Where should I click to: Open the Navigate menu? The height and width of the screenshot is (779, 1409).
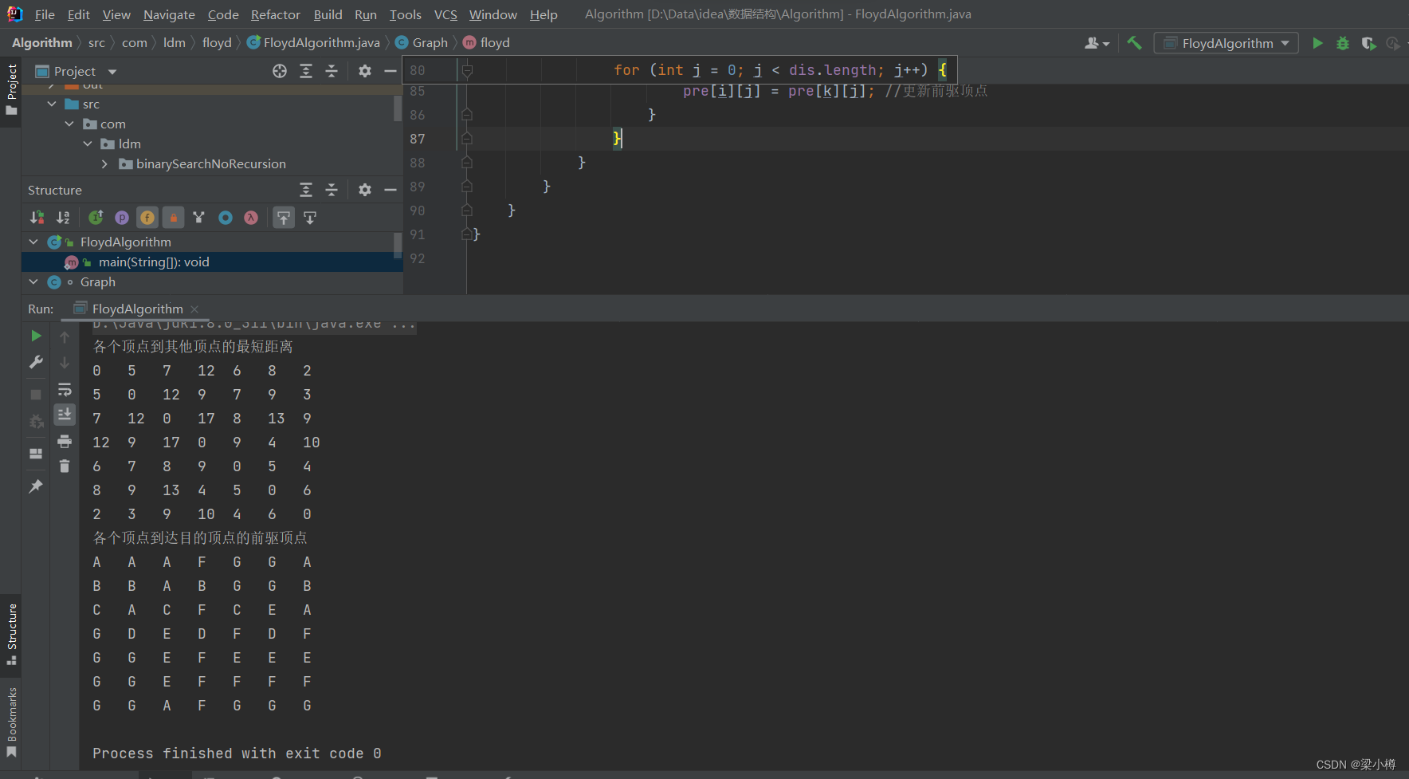[x=169, y=14]
